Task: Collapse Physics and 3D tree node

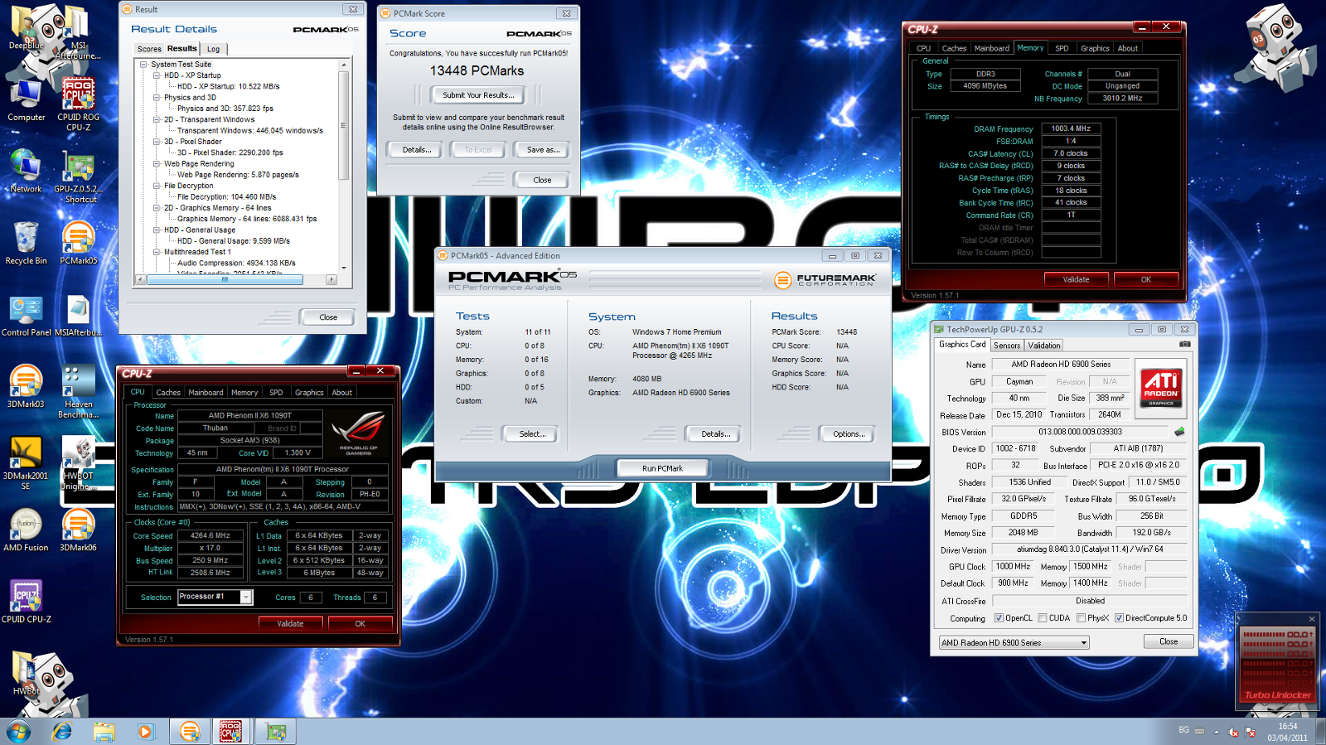Action: tap(157, 98)
